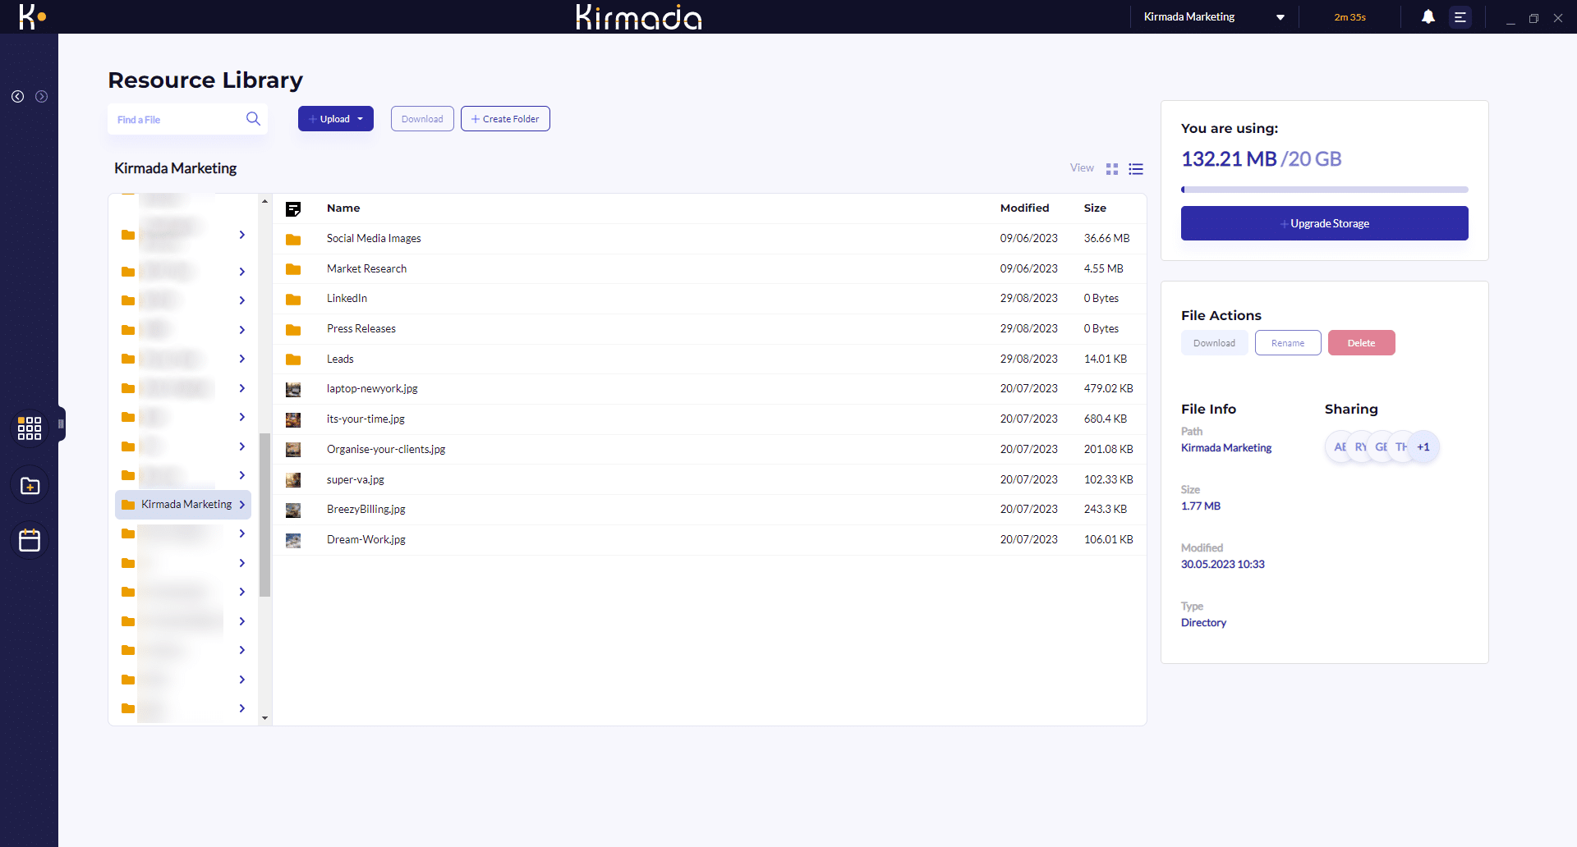Viewport: 1577px width, 847px height.
Task: Click the laptop-newyork.jpg thumbnail
Action: pos(293,389)
